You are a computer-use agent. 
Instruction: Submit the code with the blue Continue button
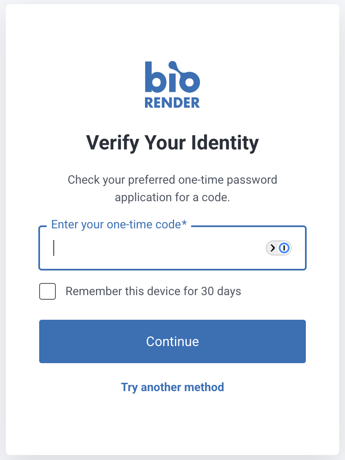pos(172,341)
